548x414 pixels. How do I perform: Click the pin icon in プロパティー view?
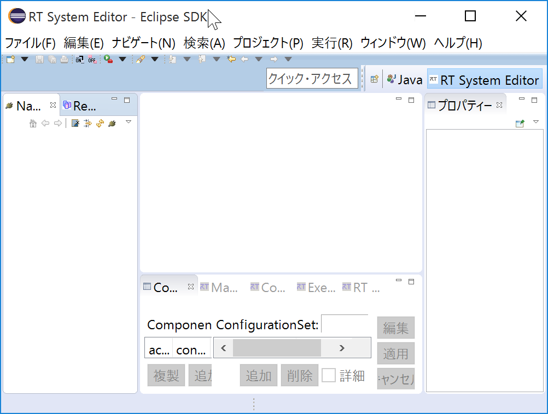tap(520, 124)
